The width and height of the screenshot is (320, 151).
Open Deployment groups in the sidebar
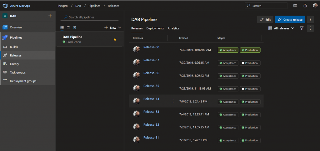point(27,81)
